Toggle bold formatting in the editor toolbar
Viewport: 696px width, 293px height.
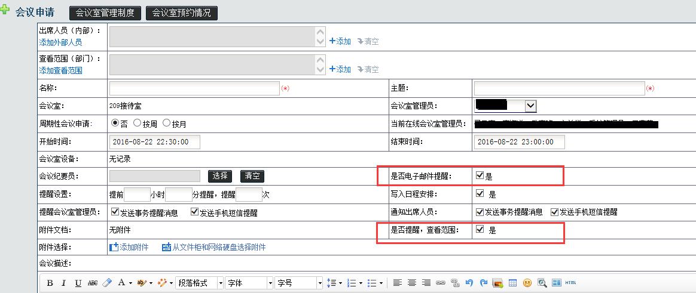click(x=50, y=283)
